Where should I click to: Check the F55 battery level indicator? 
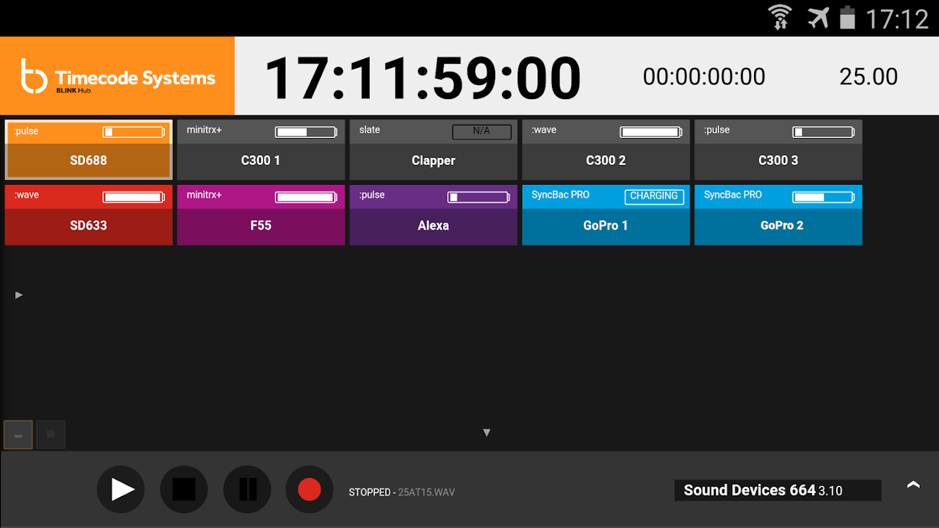click(306, 197)
